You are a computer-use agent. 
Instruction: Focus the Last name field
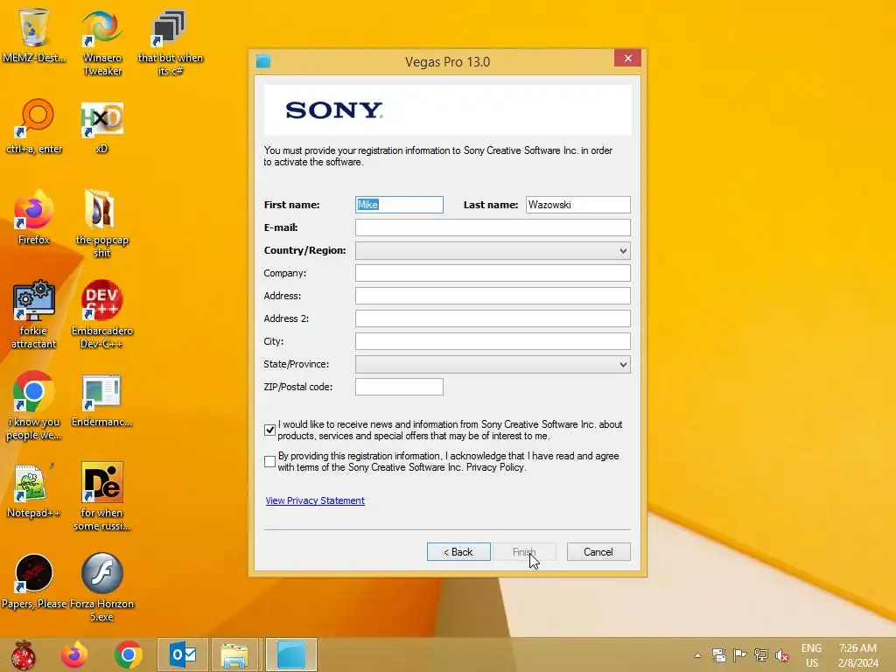(577, 205)
